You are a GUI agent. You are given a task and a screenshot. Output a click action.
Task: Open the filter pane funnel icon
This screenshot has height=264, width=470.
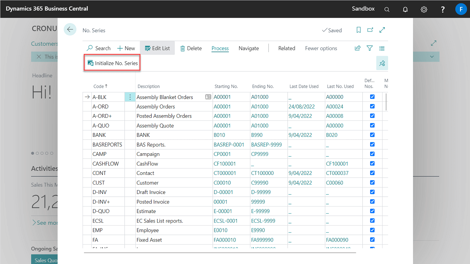coord(370,48)
